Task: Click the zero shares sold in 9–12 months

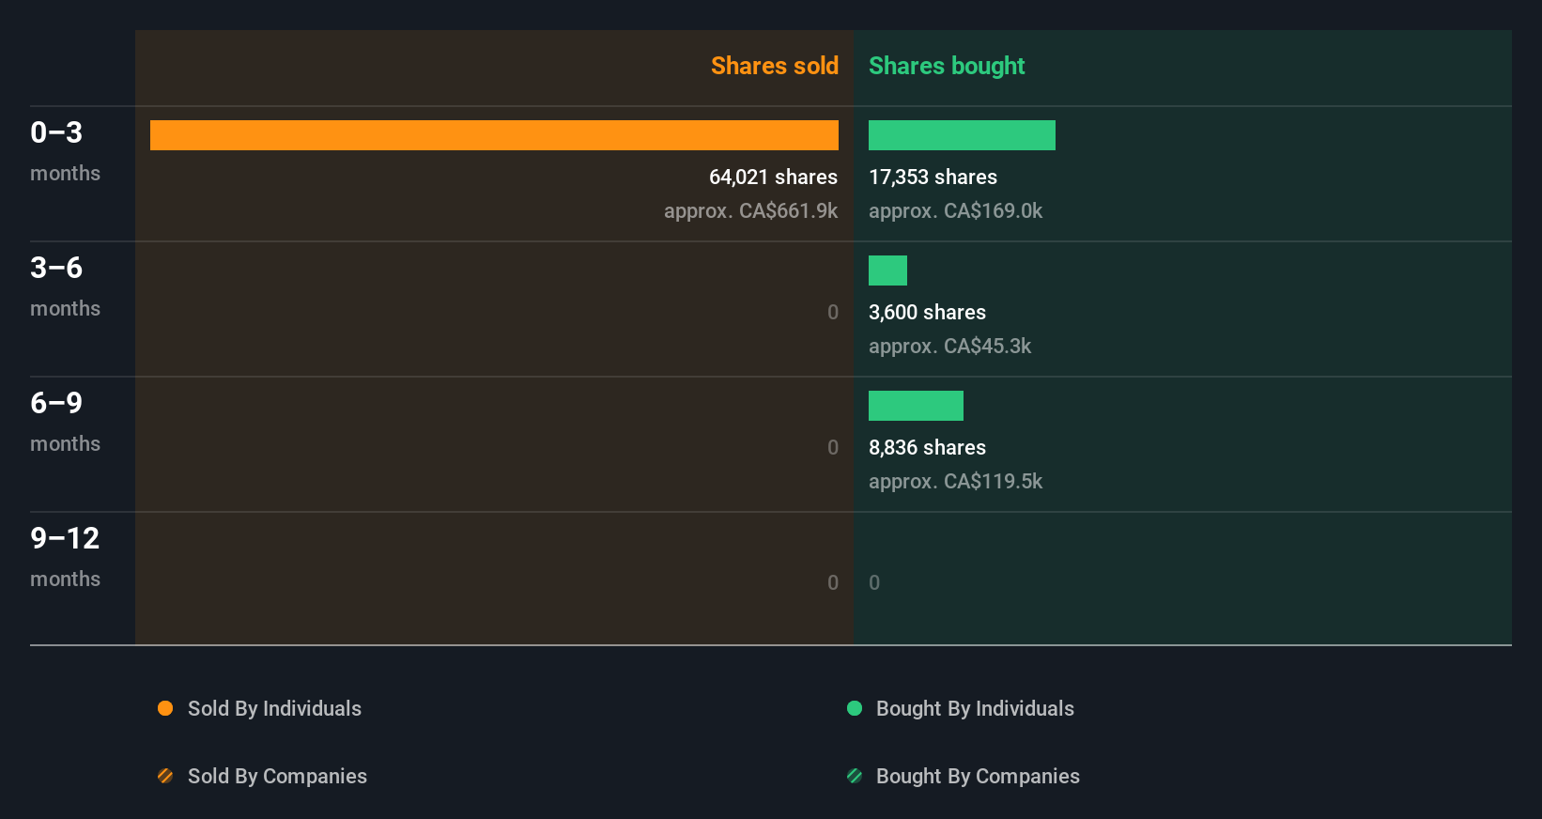Action: [x=832, y=582]
